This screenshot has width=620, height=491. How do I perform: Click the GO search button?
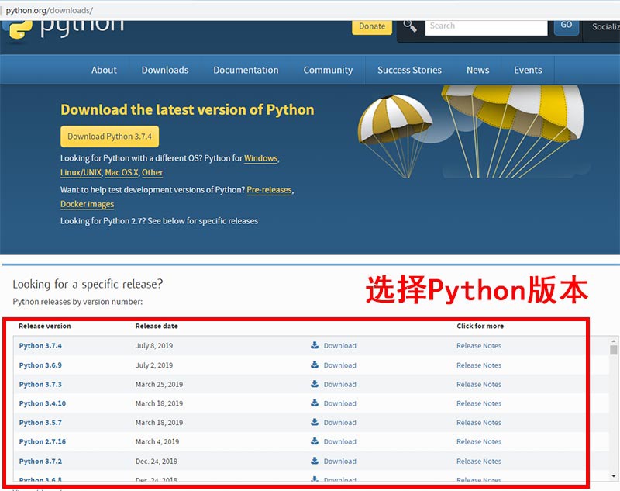(x=566, y=24)
